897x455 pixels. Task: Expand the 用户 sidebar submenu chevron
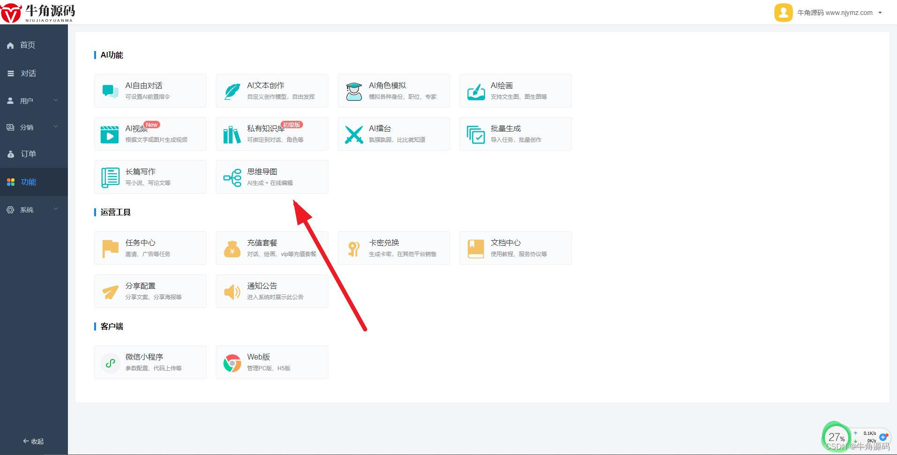pos(56,100)
